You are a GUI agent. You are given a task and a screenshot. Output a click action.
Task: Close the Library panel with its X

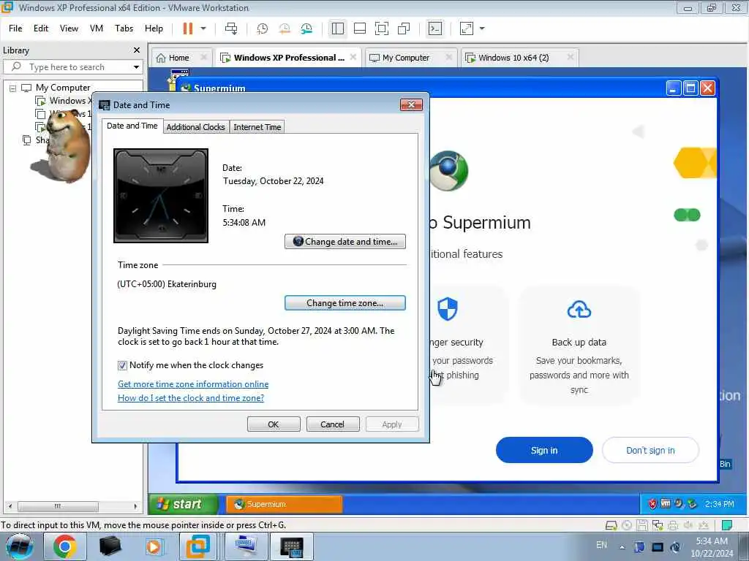[137, 50]
